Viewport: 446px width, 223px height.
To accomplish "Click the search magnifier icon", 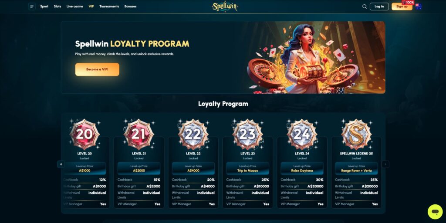I will pos(365,7).
